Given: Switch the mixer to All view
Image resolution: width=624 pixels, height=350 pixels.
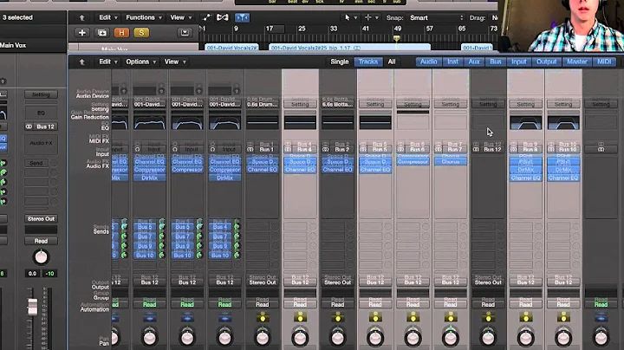Looking at the screenshot, I should 392,62.
